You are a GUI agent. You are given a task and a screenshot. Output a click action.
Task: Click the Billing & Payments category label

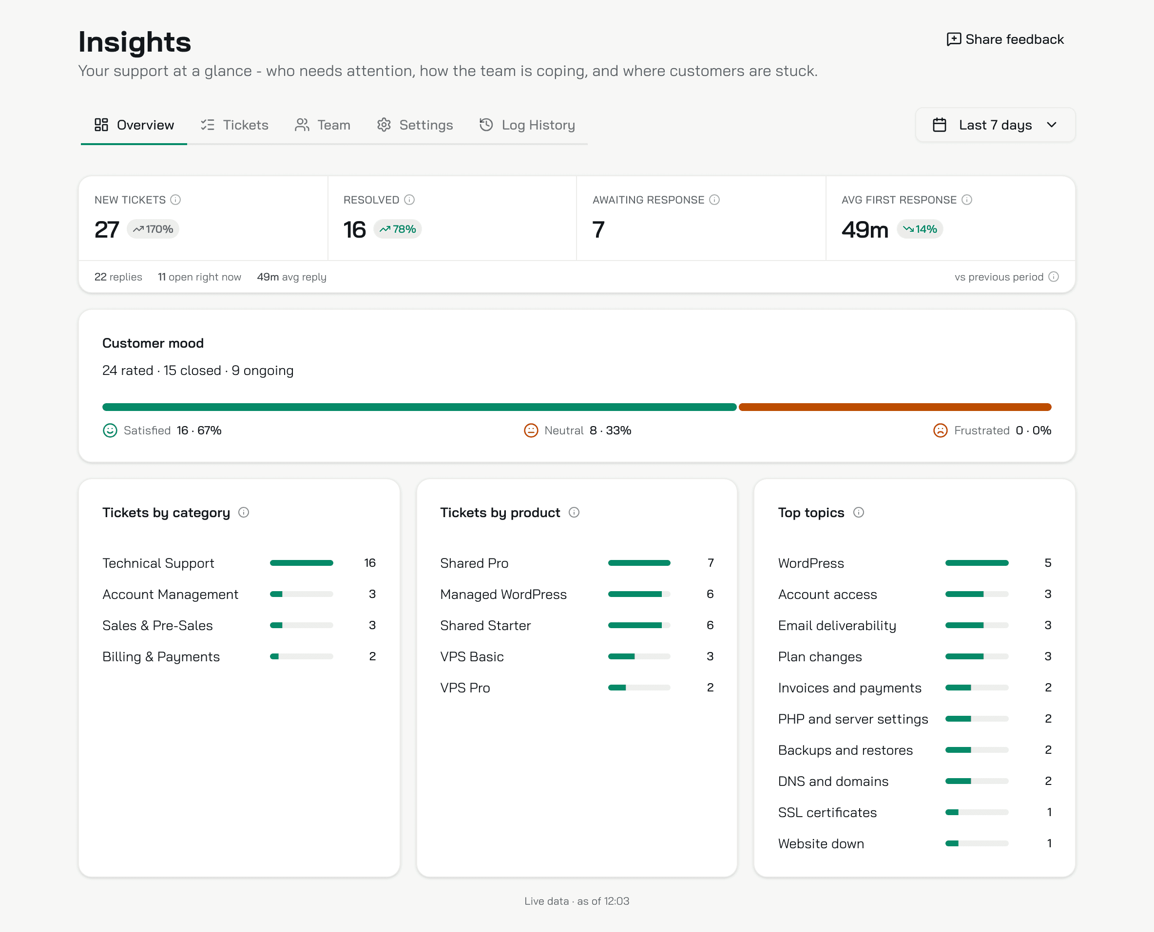[161, 656]
